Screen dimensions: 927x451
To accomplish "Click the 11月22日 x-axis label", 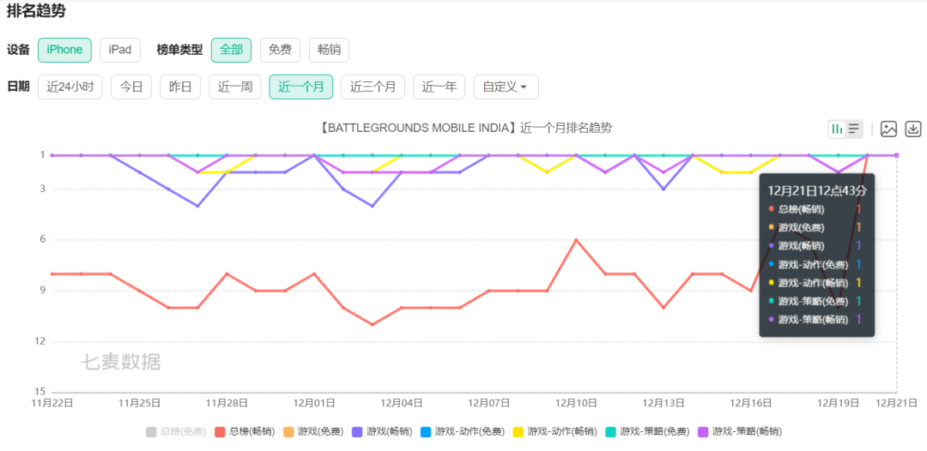I will coord(52,403).
